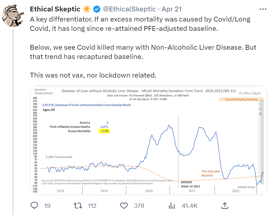Click the share upload arrow icon

click(x=225, y=205)
